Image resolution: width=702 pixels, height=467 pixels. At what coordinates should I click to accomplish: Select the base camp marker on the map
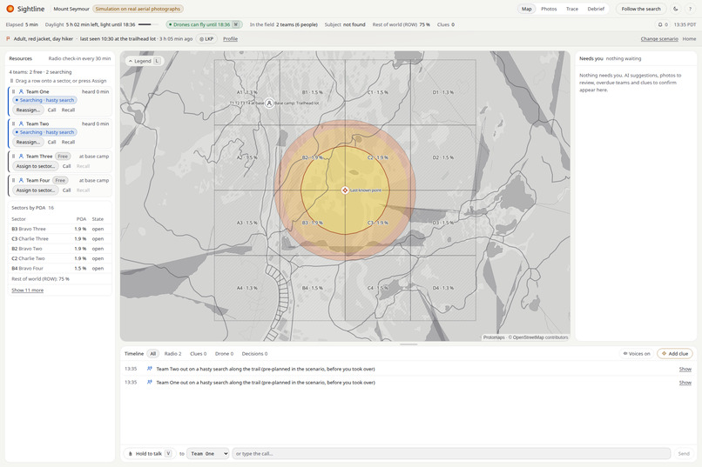[269, 103]
